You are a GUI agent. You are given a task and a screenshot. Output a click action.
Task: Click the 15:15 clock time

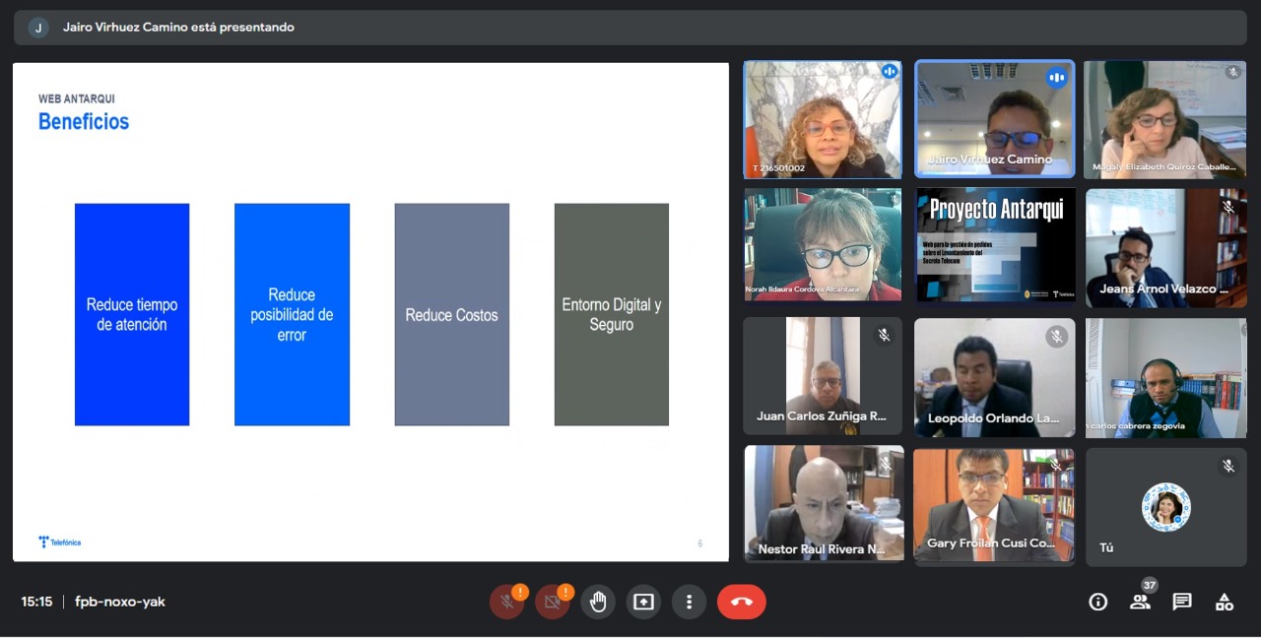coord(36,602)
